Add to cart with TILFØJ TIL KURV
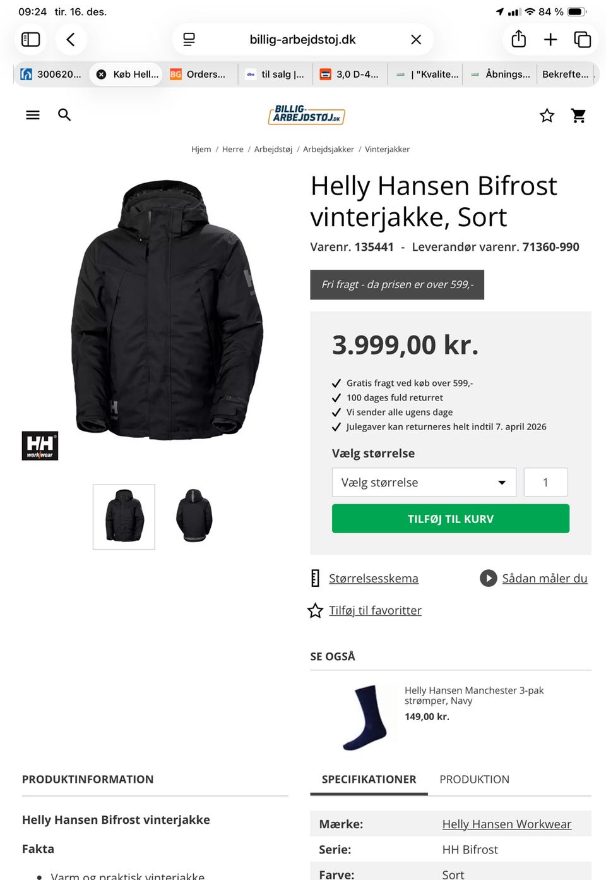606x880 pixels. pyautogui.click(x=451, y=519)
